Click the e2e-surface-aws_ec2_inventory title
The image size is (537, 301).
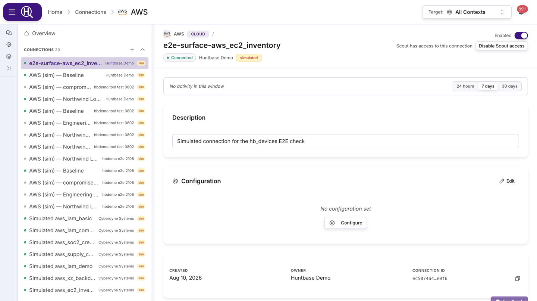click(222, 45)
